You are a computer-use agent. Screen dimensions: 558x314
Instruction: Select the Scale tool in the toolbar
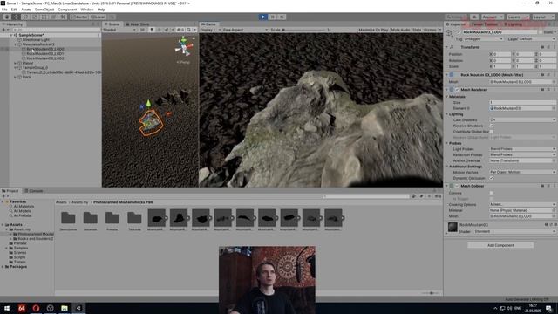click(x=35, y=17)
